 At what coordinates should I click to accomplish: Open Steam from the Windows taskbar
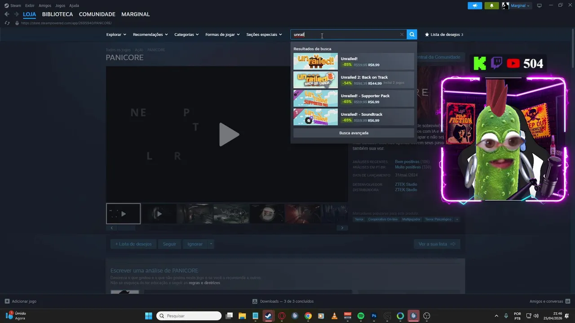268,316
